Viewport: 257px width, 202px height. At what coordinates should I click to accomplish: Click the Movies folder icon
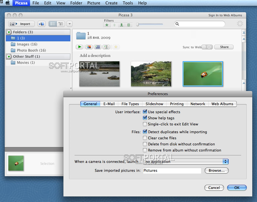point(13,62)
